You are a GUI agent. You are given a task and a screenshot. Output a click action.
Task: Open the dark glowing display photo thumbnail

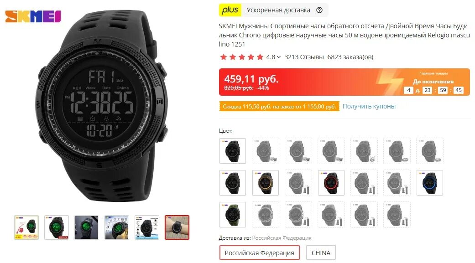pyautogui.click(x=87, y=227)
